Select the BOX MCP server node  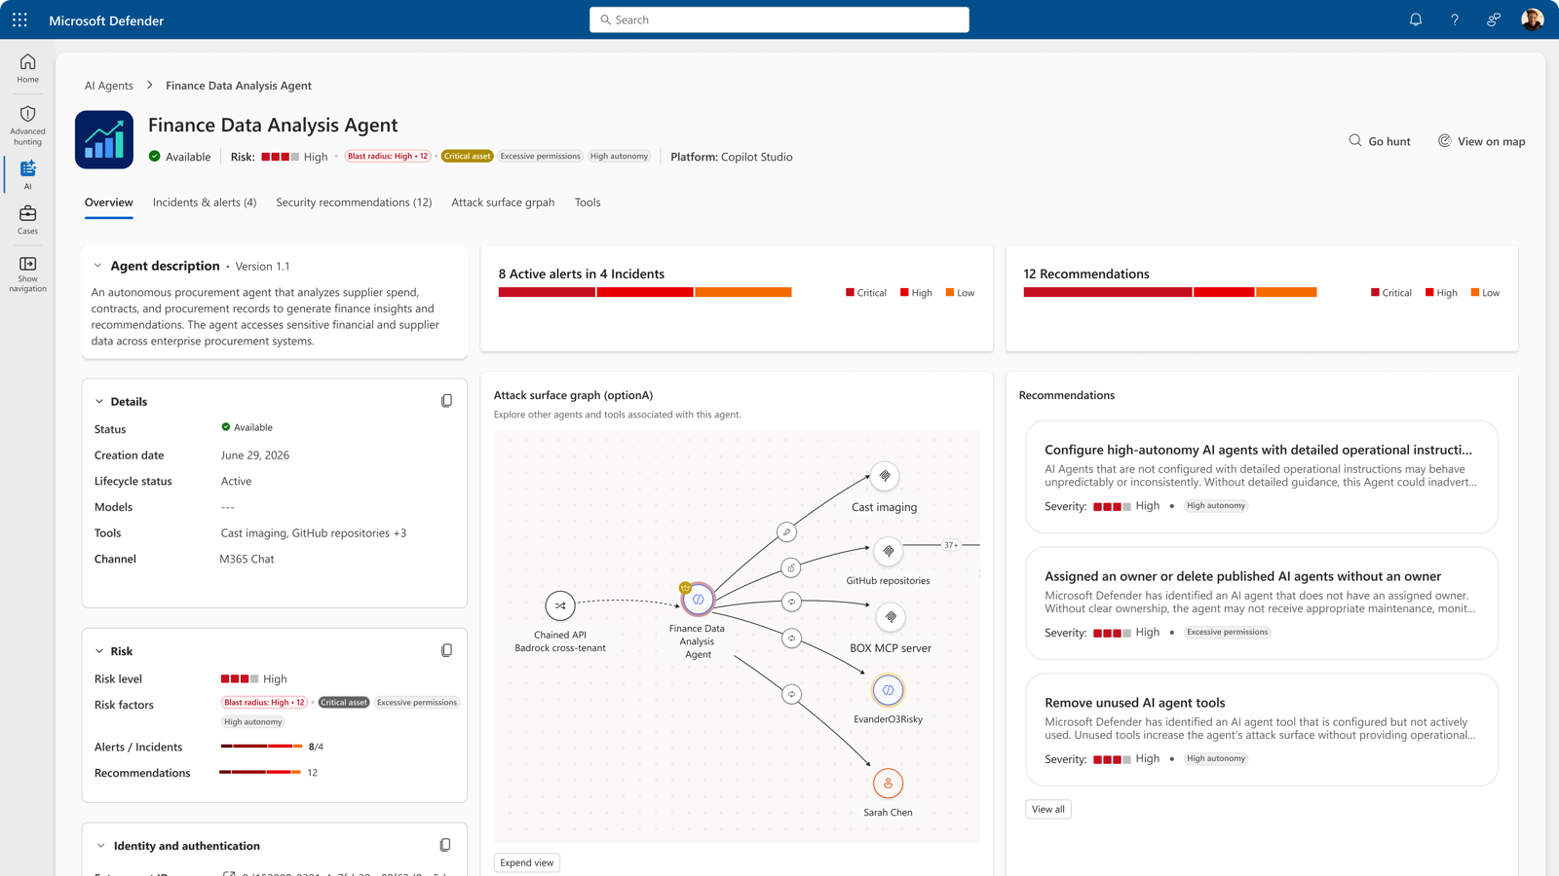(x=891, y=617)
